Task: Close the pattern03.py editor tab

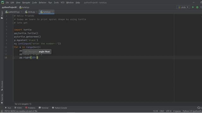Action: click(21, 12)
